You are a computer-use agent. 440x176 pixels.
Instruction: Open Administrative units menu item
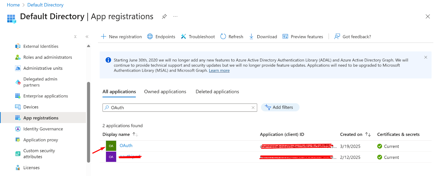click(43, 68)
